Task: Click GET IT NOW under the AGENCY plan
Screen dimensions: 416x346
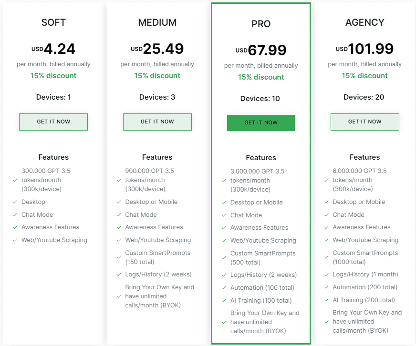Action: point(364,122)
